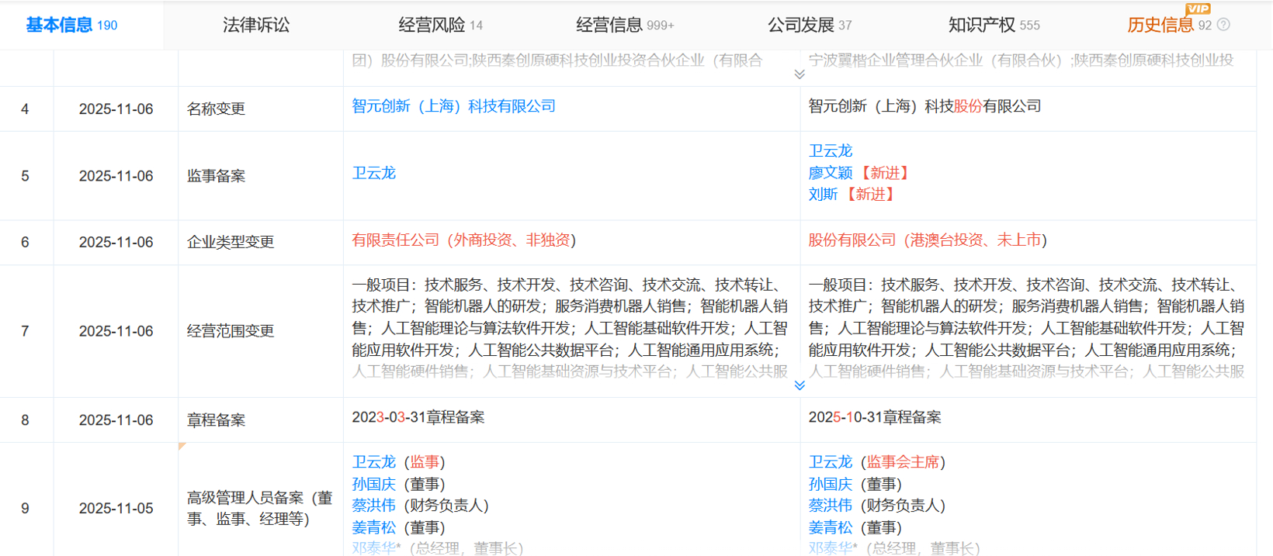1273x556 pixels.
Task: Click the 有限责任公司（外商投资、非独资）text
Action: pyautogui.click(x=463, y=240)
